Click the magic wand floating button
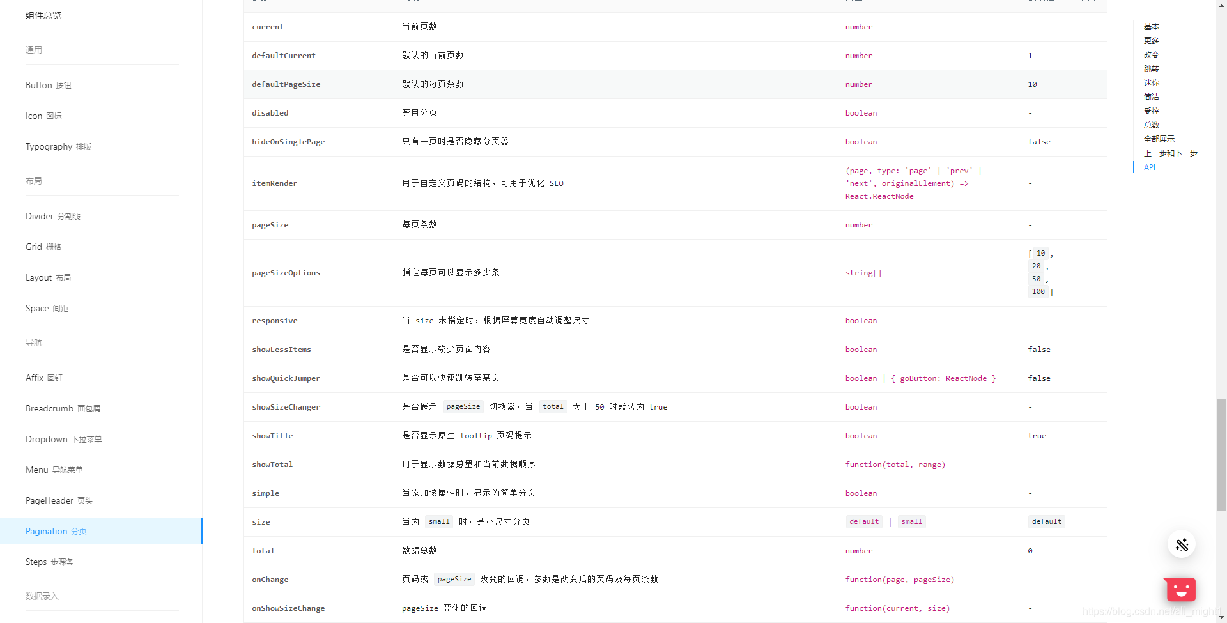This screenshot has height=623, width=1227. click(x=1182, y=544)
